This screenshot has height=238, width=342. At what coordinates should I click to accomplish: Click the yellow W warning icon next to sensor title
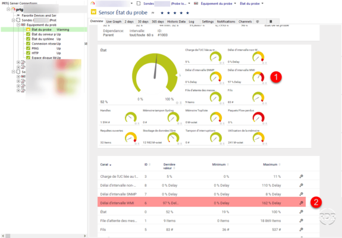click(93, 12)
